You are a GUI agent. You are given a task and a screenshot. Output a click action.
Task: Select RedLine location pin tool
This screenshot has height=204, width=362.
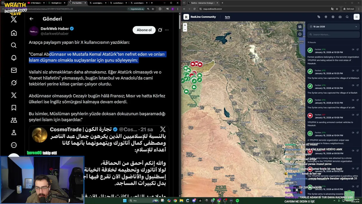click(326, 17)
